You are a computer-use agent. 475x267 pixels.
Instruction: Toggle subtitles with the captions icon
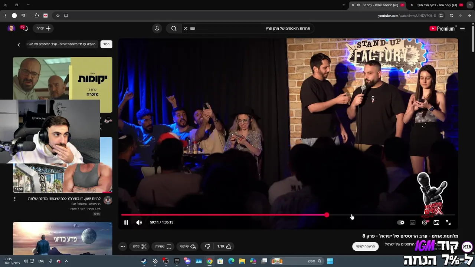click(413, 222)
